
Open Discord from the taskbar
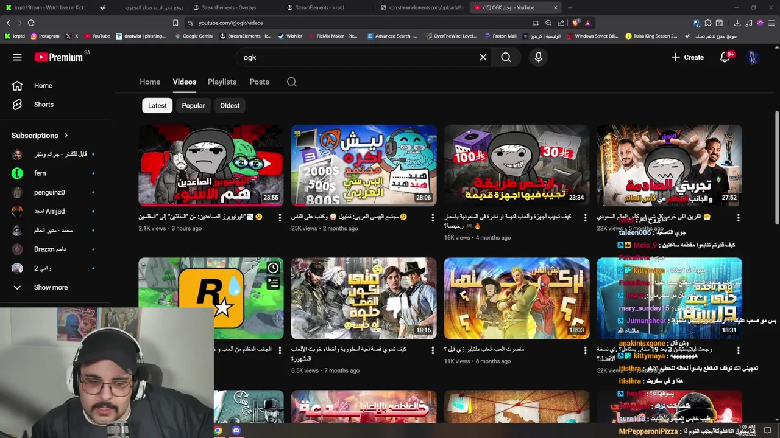click(x=236, y=431)
